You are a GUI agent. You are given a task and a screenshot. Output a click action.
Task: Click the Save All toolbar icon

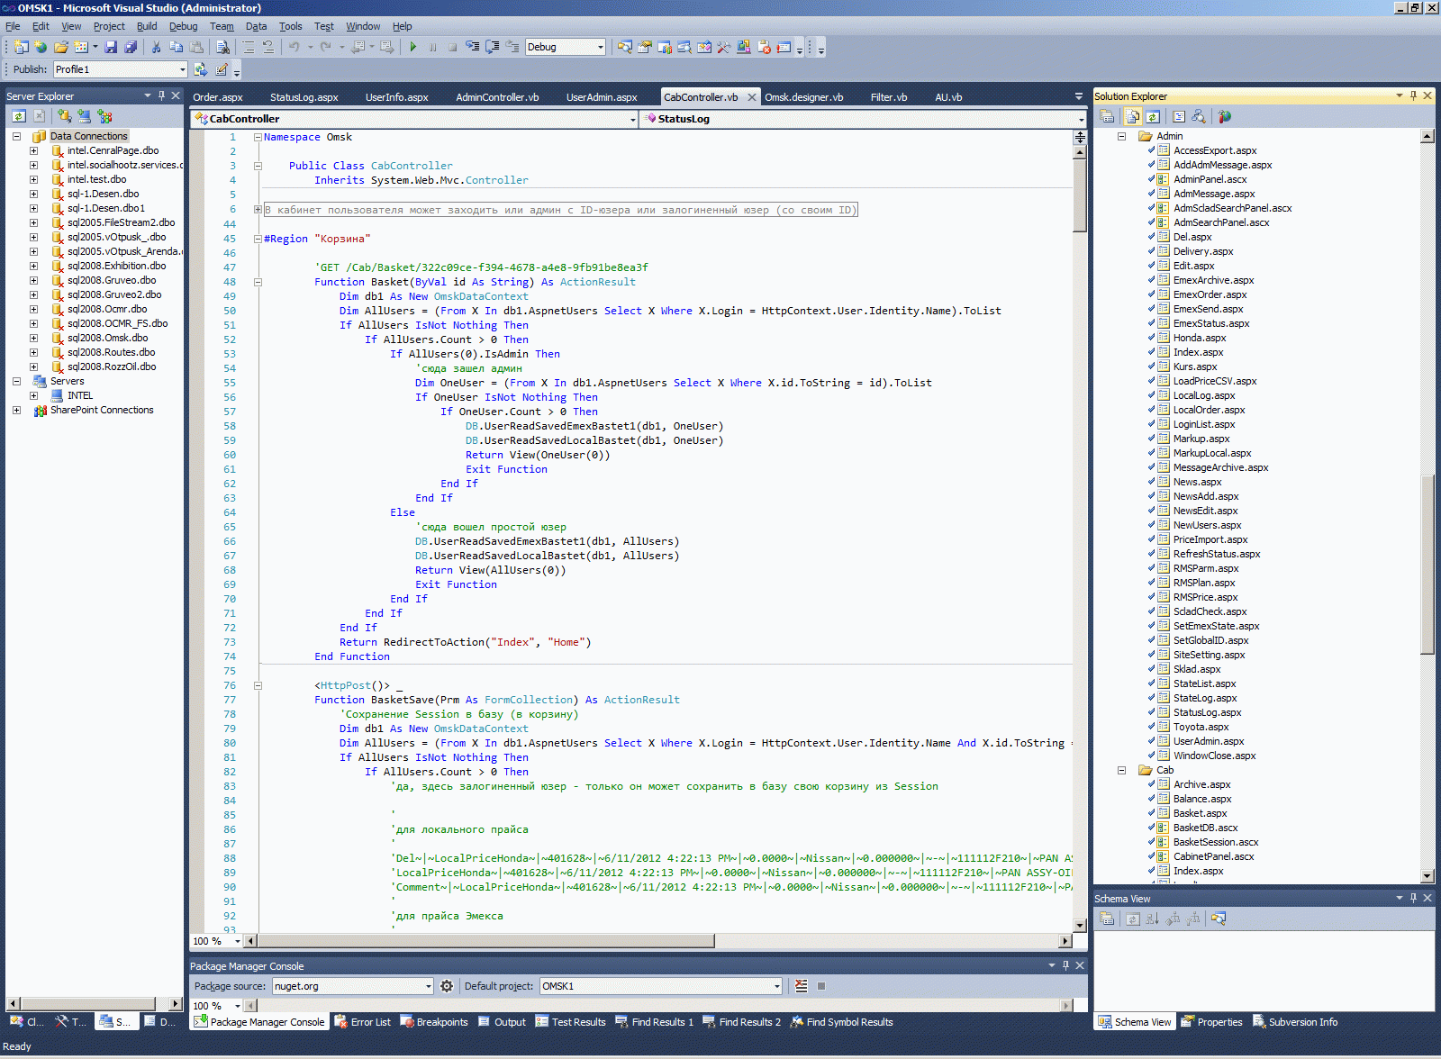131,47
